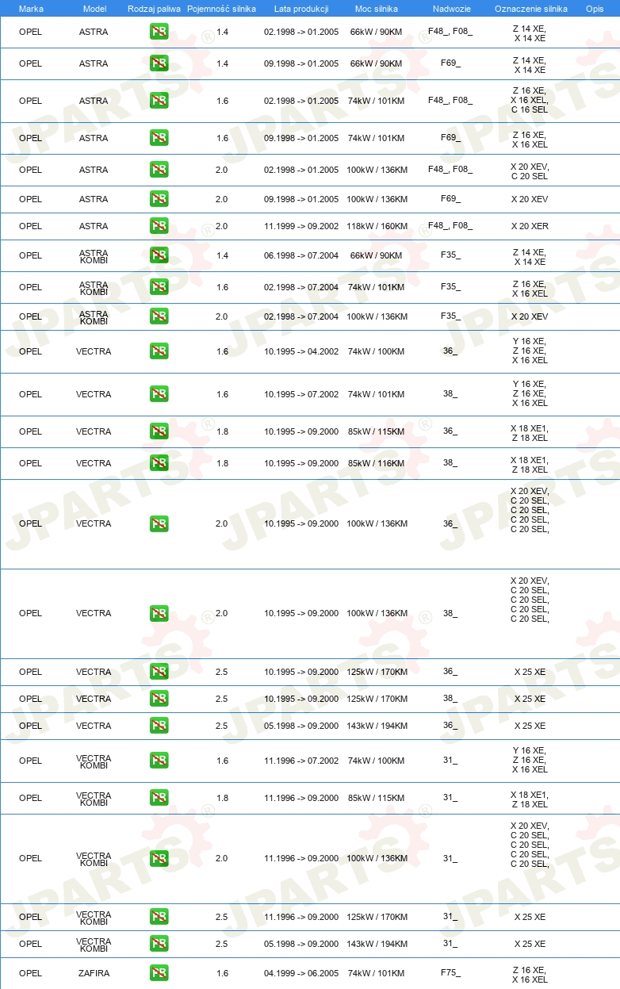The height and width of the screenshot is (989, 620).
Task: Click the 10.1995 -> 04.2002 production dates
Action: tap(301, 351)
